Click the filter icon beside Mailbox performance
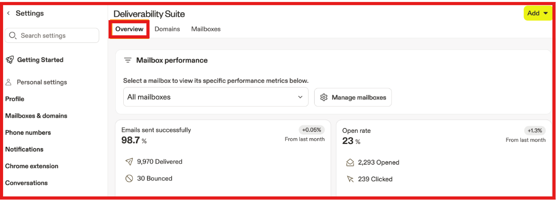Screen dimensions: 556x200 [128, 60]
